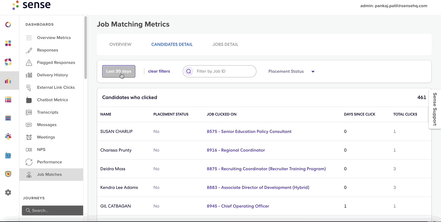Switch to the JOBS DETAIL tab
Screen dimensions: 441x222
click(225, 44)
